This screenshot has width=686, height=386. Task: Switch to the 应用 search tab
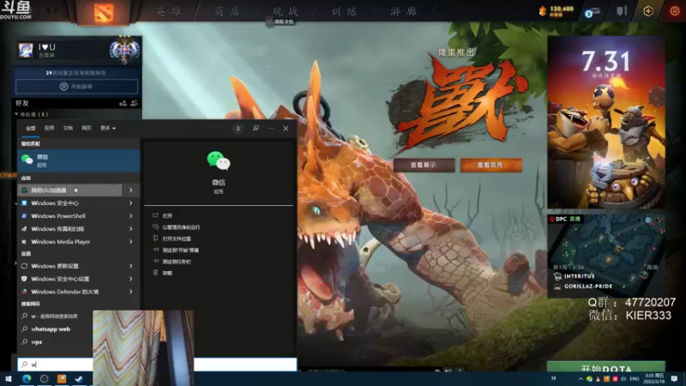[x=49, y=128]
